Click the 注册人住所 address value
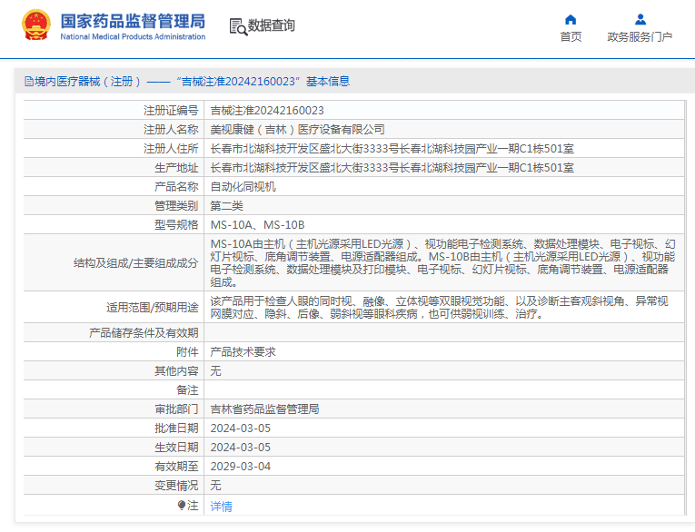 click(x=392, y=148)
